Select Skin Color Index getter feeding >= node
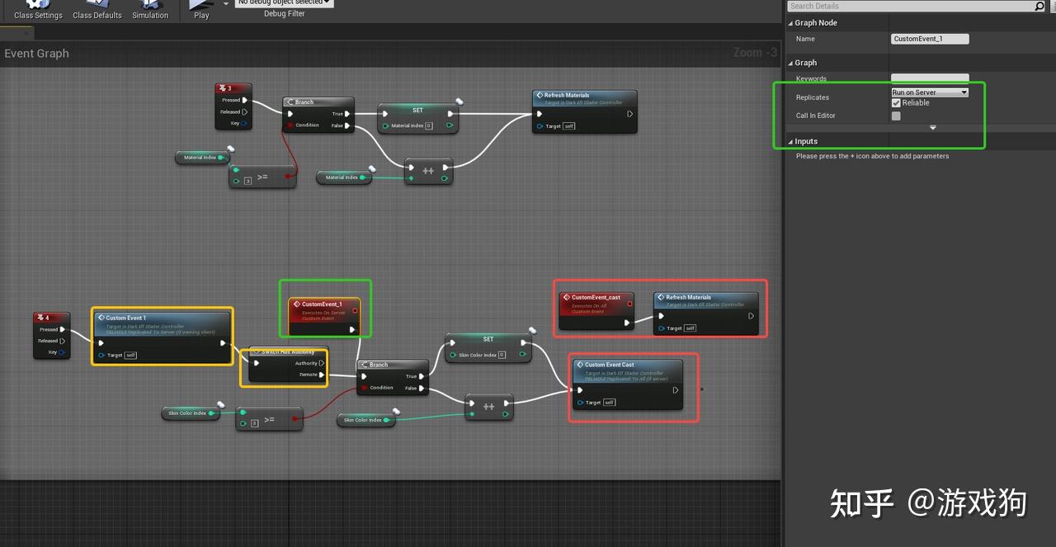This screenshot has width=1056, height=547. coord(192,413)
